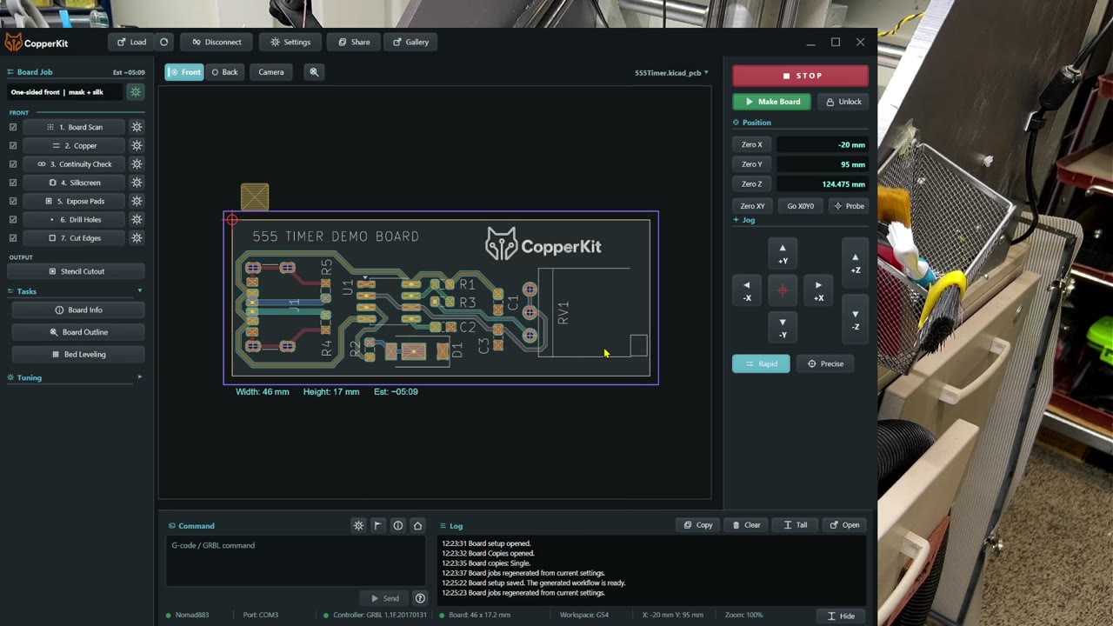Open the Board Info task
Viewport: 1113px width, 626px height.
coord(77,310)
